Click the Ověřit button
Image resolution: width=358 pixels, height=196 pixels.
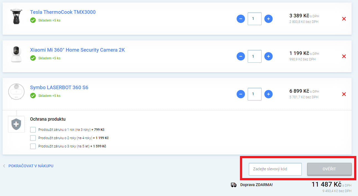tap(329, 169)
